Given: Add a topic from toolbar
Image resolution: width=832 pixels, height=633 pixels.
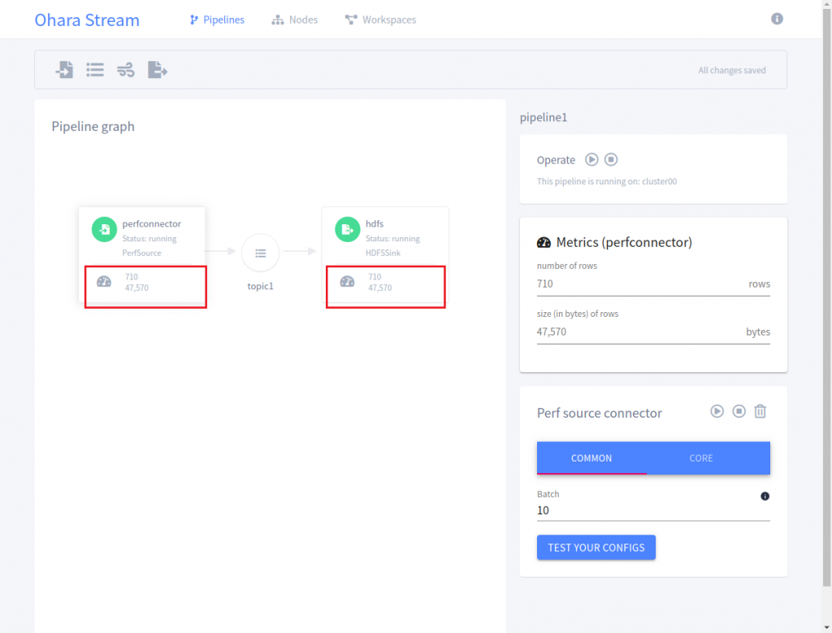Looking at the screenshot, I should click(x=95, y=70).
